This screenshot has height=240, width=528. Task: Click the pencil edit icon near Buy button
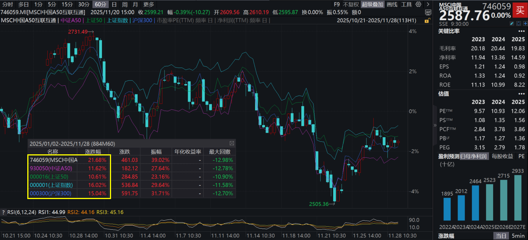[511, 24]
